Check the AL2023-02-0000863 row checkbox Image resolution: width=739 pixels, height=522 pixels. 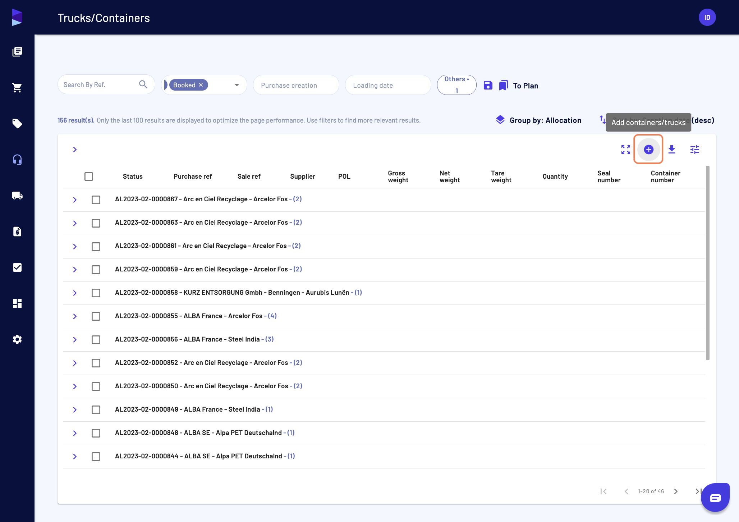coord(96,223)
